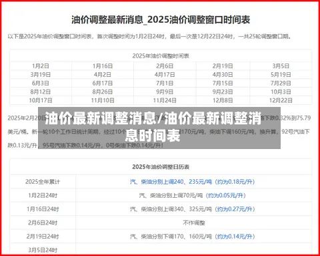Open the link 约为0.14元/升
This screenshot has width=320, height=256.
[235, 237]
